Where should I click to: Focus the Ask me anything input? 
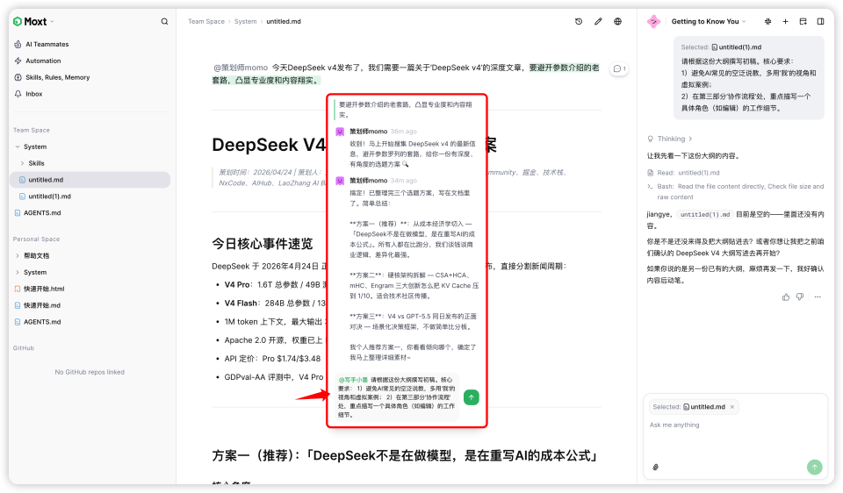[x=735, y=425]
